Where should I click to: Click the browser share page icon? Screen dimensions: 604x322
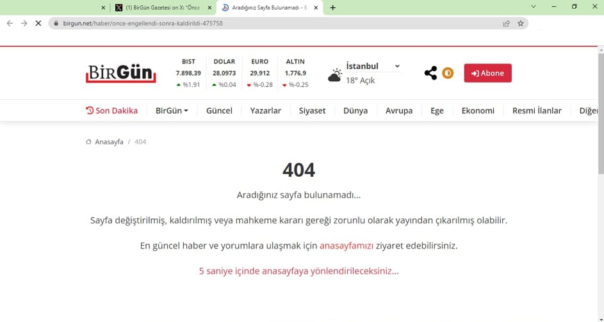506,23
